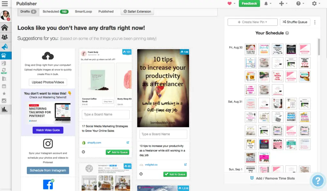The width and height of the screenshot is (327, 191).
Task: Click the repin count 1,516 badge
Action: (x=184, y=188)
